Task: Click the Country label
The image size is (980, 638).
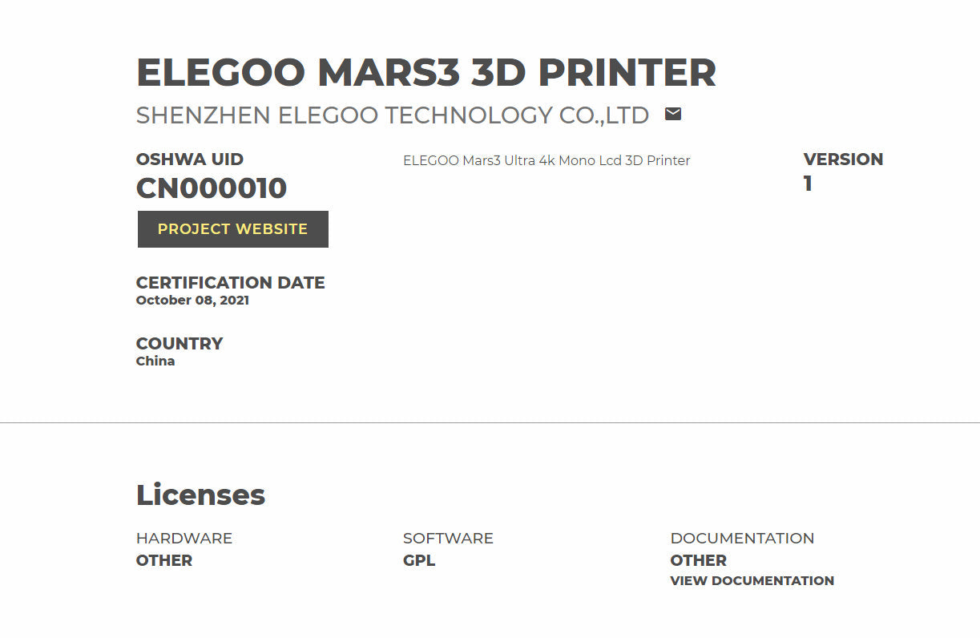Action: (179, 344)
